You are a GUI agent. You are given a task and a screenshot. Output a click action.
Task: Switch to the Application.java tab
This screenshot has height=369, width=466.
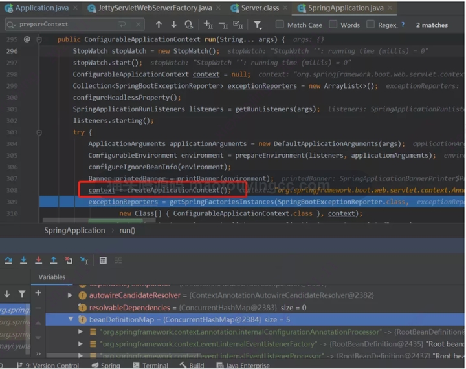(x=41, y=8)
